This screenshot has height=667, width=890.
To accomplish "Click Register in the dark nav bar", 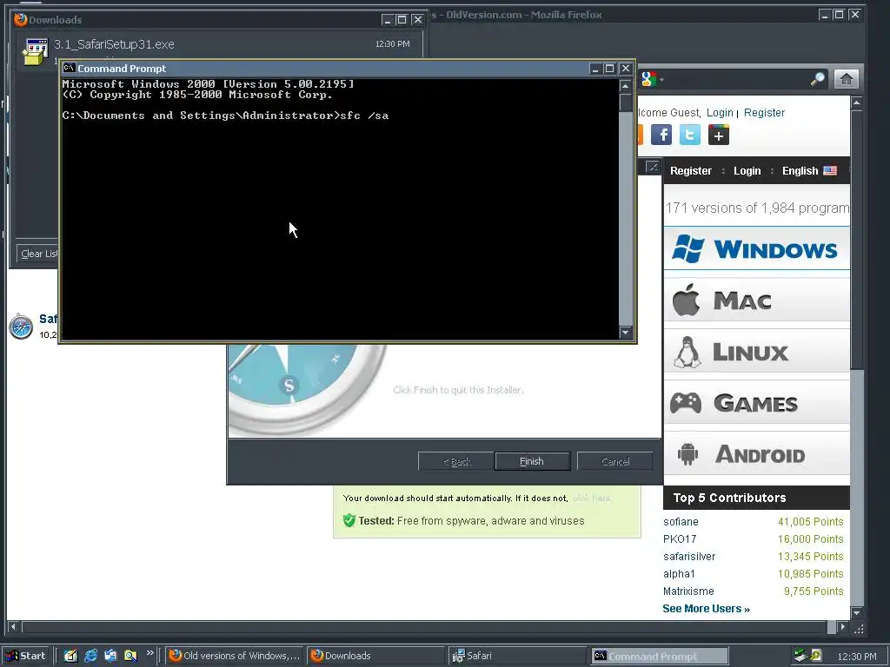I will click(690, 171).
